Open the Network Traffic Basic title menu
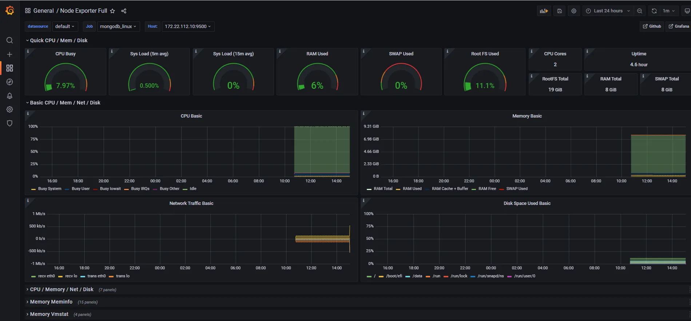 pos(191,203)
